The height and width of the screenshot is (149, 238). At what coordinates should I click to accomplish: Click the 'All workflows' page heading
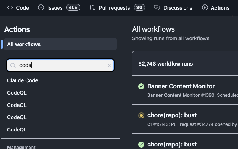153,29
